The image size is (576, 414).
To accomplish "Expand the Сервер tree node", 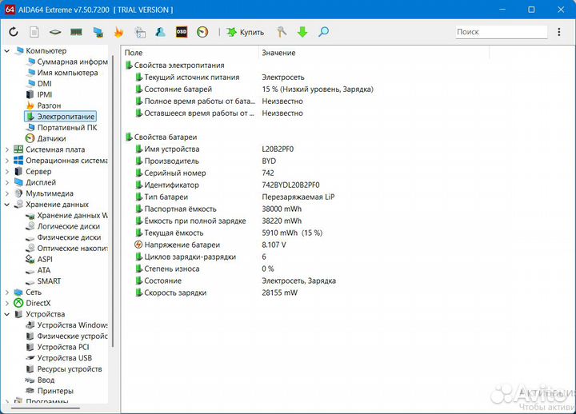I will (7, 172).
